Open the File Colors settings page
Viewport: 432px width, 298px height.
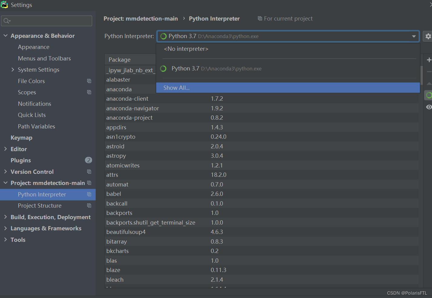[31, 81]
